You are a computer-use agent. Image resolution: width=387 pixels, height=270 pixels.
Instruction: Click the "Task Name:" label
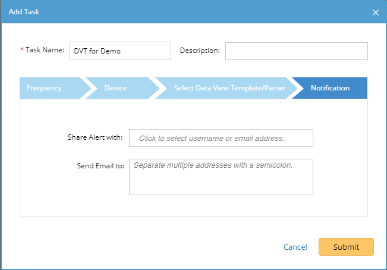point(45,51)
